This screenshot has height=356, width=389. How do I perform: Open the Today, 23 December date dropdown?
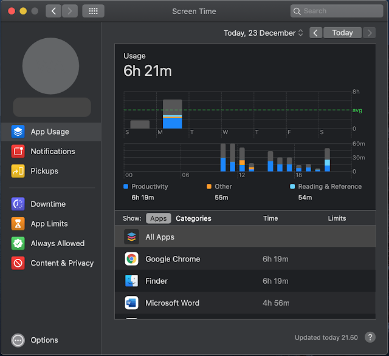263,33
